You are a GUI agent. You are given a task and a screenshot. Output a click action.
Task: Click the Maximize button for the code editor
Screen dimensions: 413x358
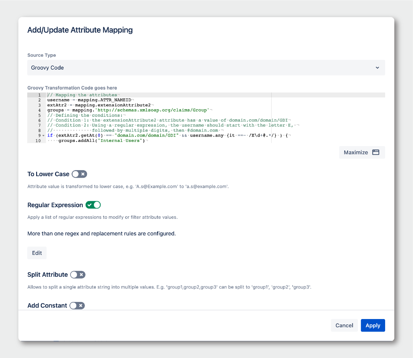coord(362,152)
